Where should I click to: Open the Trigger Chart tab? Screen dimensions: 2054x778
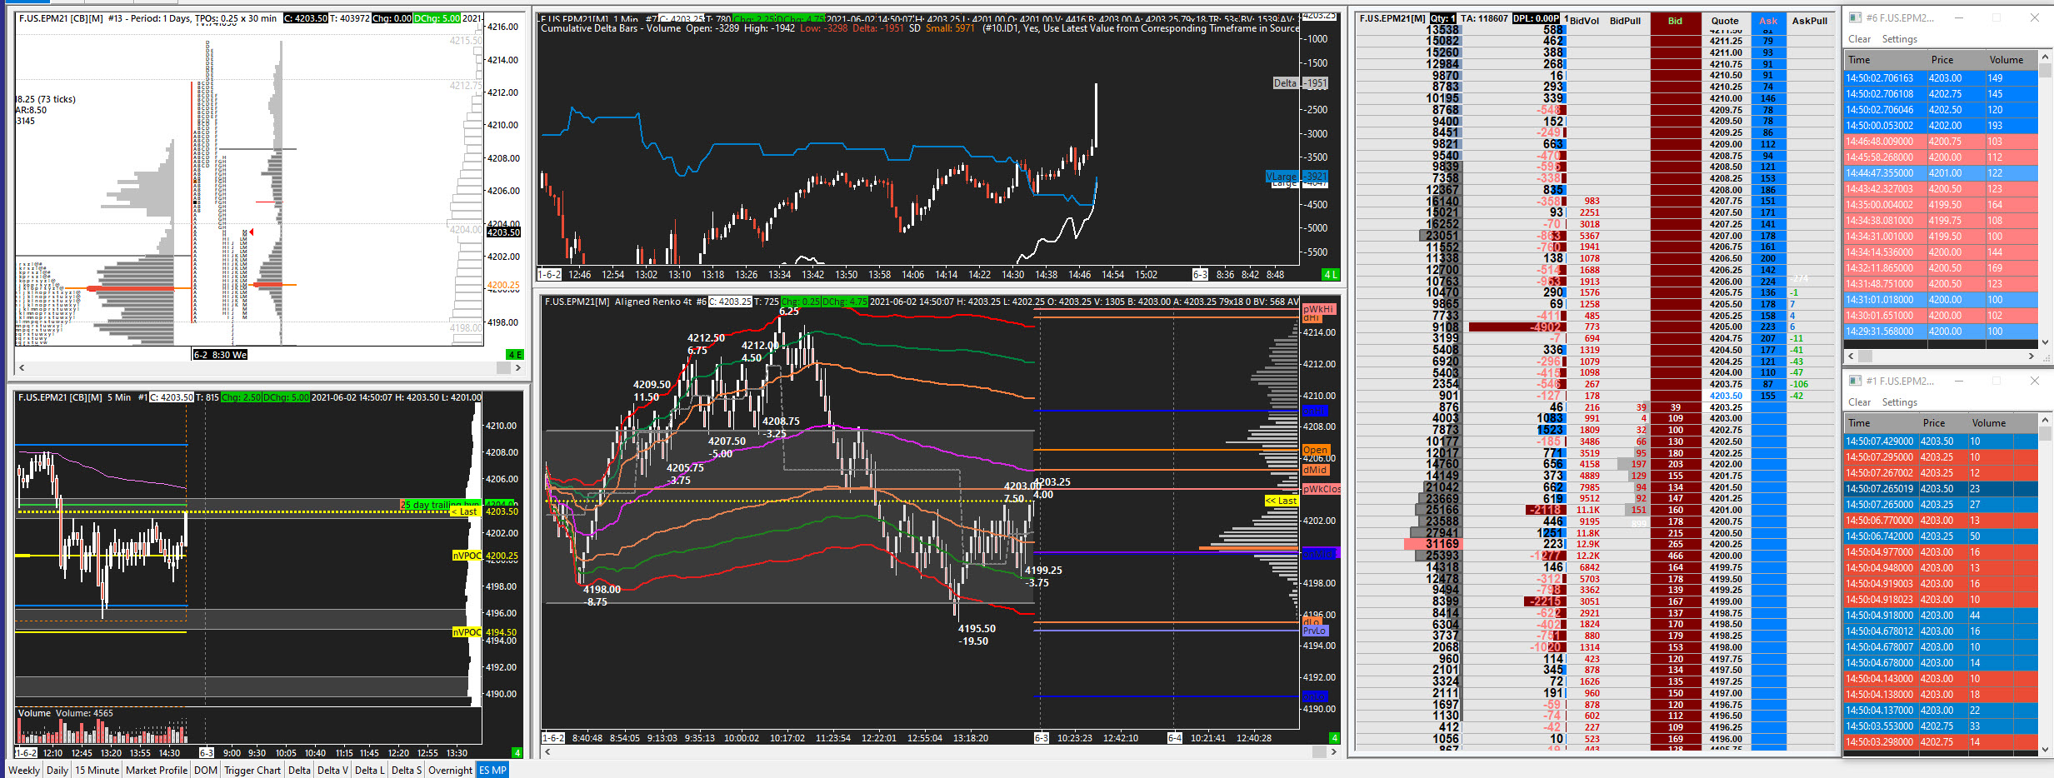(x=252, y=770)
